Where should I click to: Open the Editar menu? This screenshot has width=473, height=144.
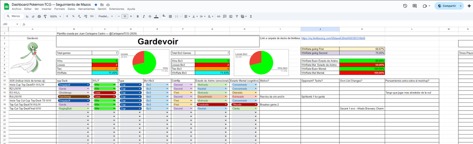[28, 9]
